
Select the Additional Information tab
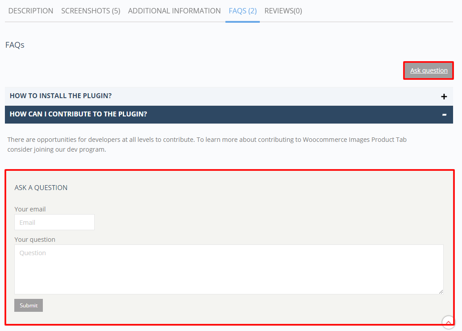[x=174, y=11]
